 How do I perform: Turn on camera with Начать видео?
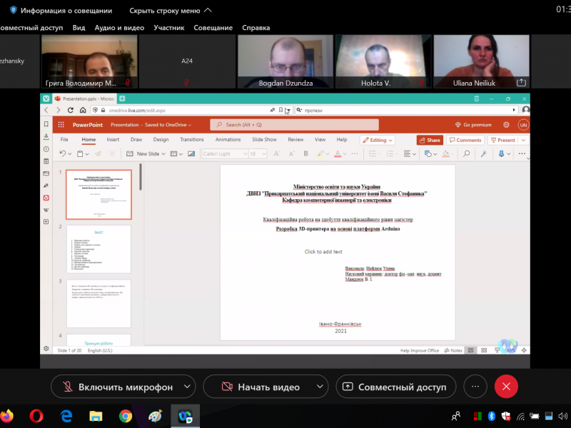click(258, 387)
